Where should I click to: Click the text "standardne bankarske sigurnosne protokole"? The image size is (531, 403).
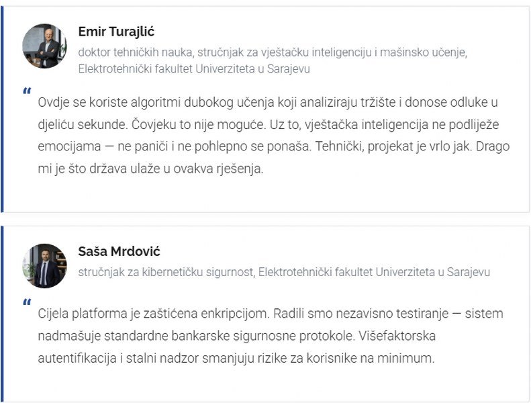point(230,336)
